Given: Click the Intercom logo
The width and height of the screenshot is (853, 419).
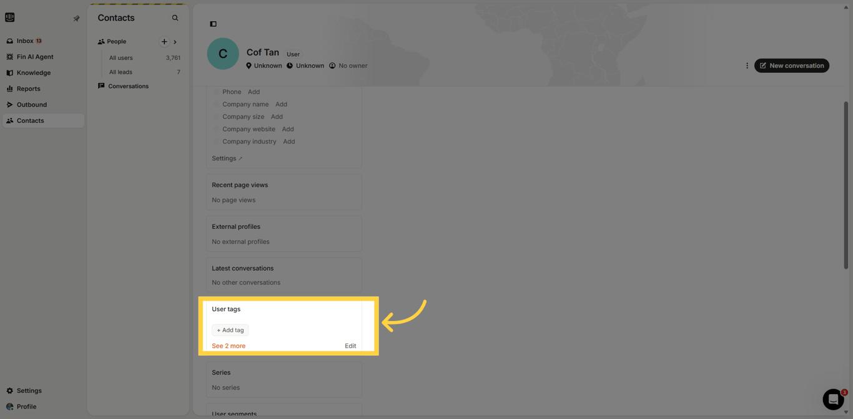Looking at the screenshot, I should [9, 17].
